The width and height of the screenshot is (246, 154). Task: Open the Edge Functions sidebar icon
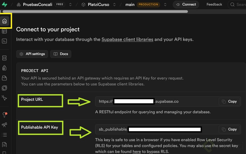coord(4,88)
